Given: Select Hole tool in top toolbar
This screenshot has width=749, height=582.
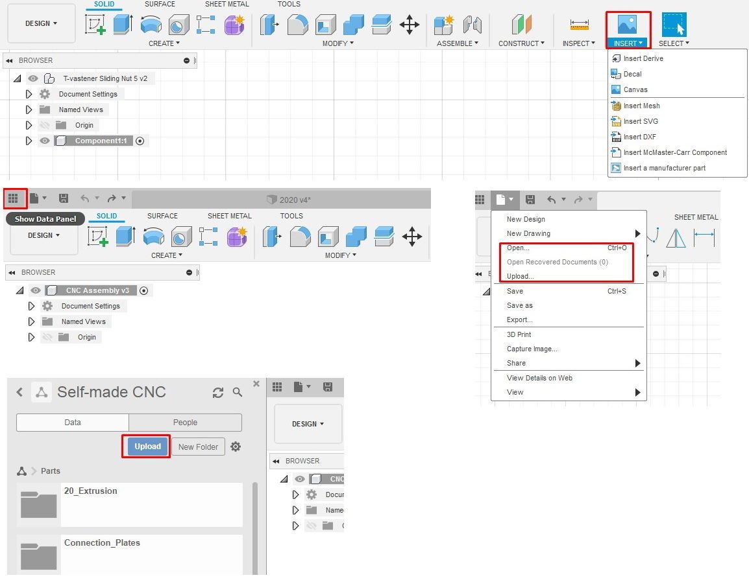Looking at the screenshot, I should point(179,25).
